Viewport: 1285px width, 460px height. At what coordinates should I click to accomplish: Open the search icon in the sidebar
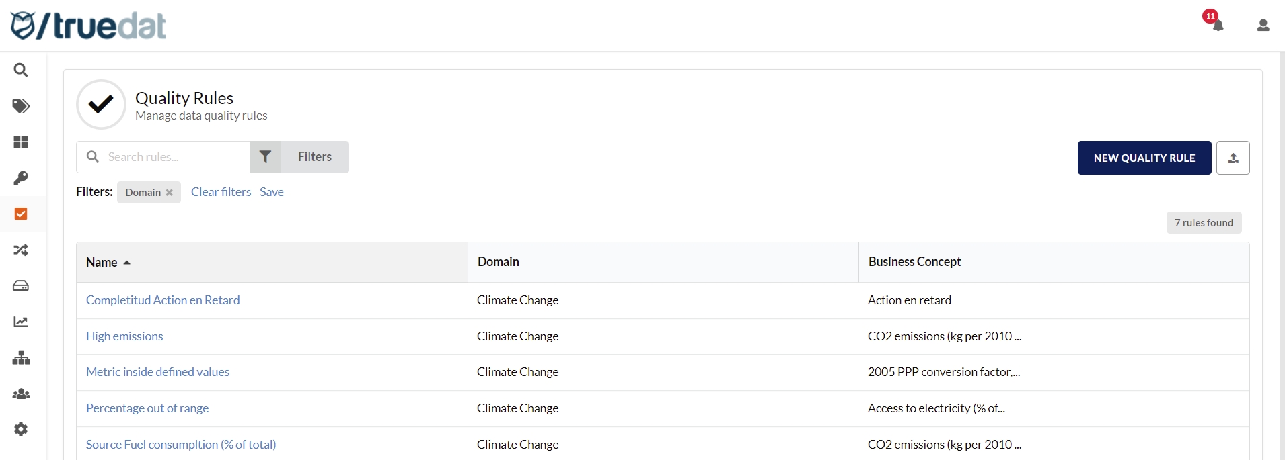click(x=21, y=70)
